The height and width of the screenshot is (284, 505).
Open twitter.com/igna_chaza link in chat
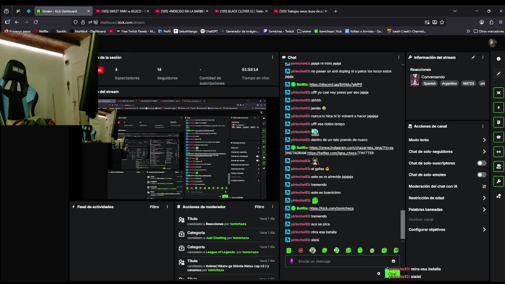tap(332, 153)
